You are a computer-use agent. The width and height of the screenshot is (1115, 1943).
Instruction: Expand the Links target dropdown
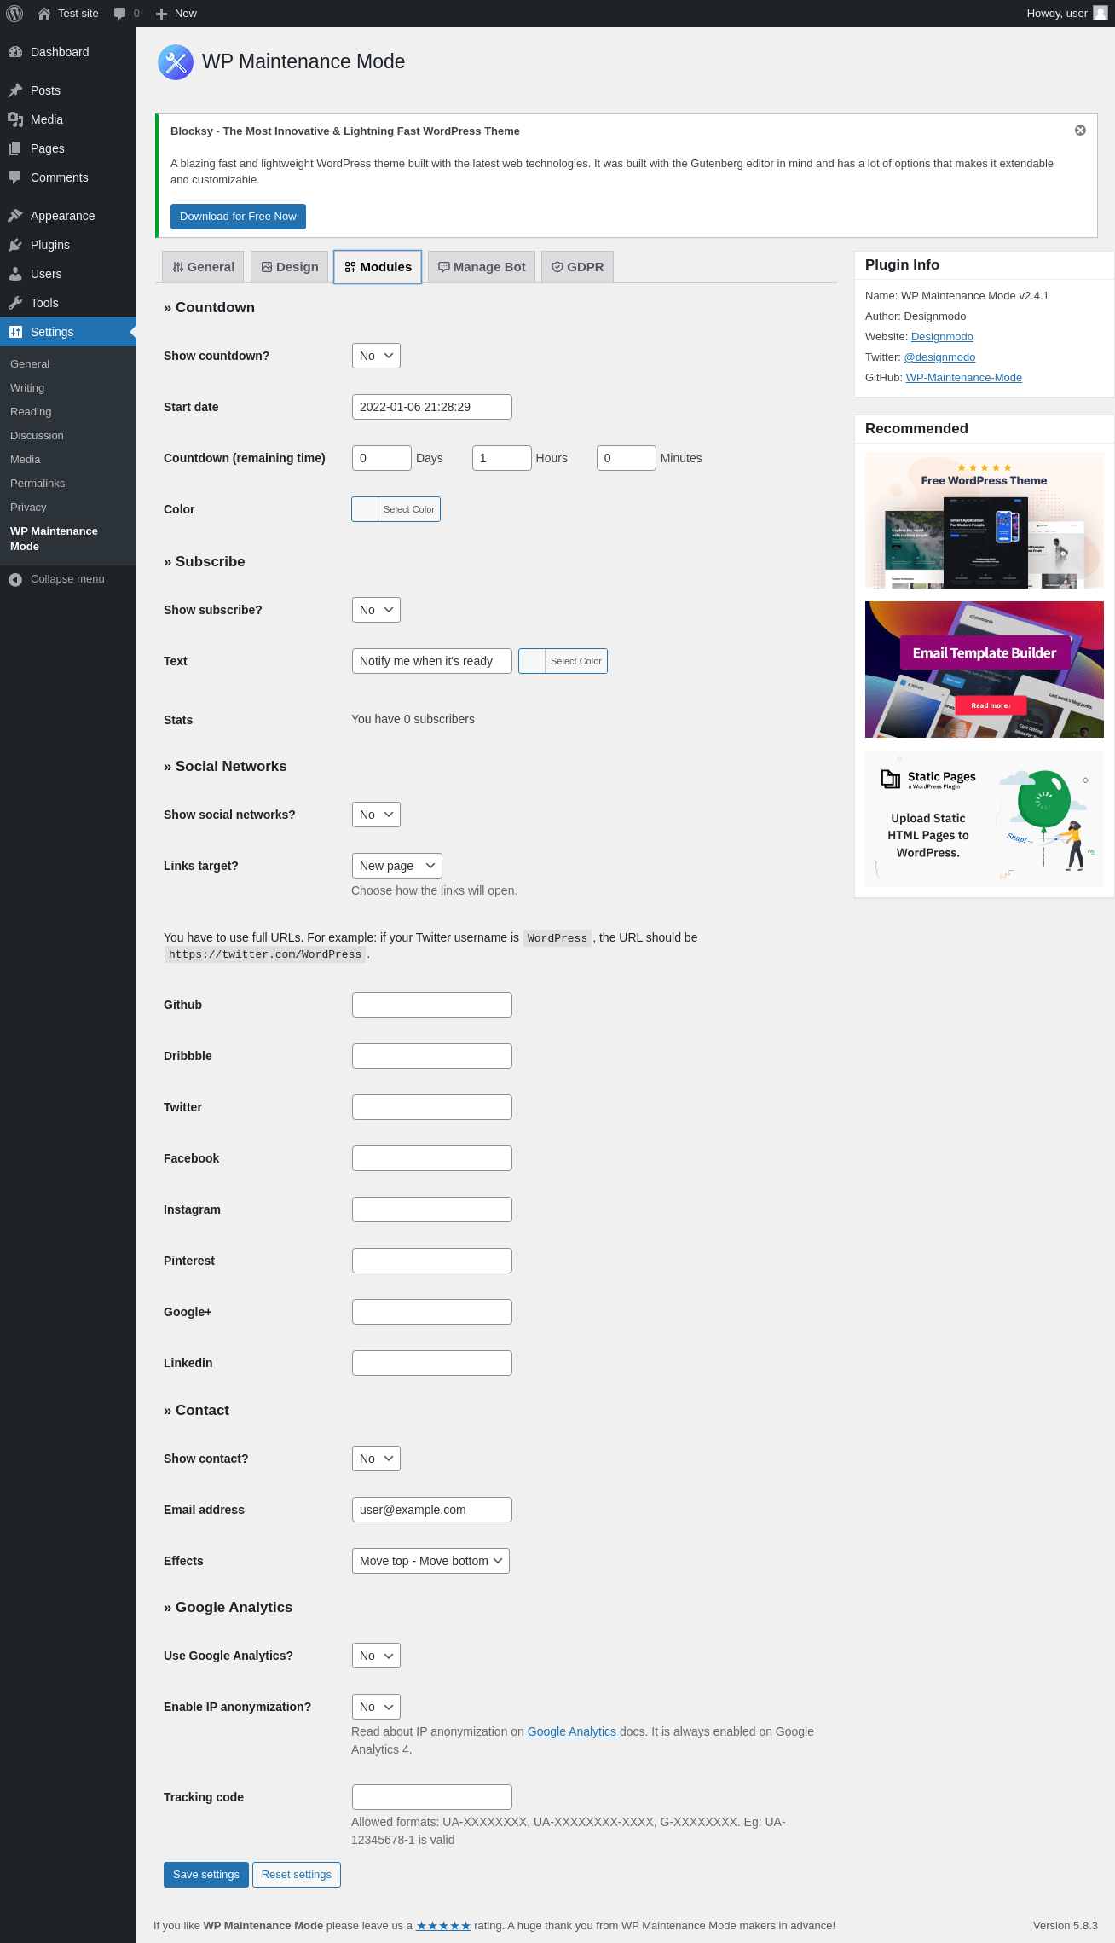[397, 866]
